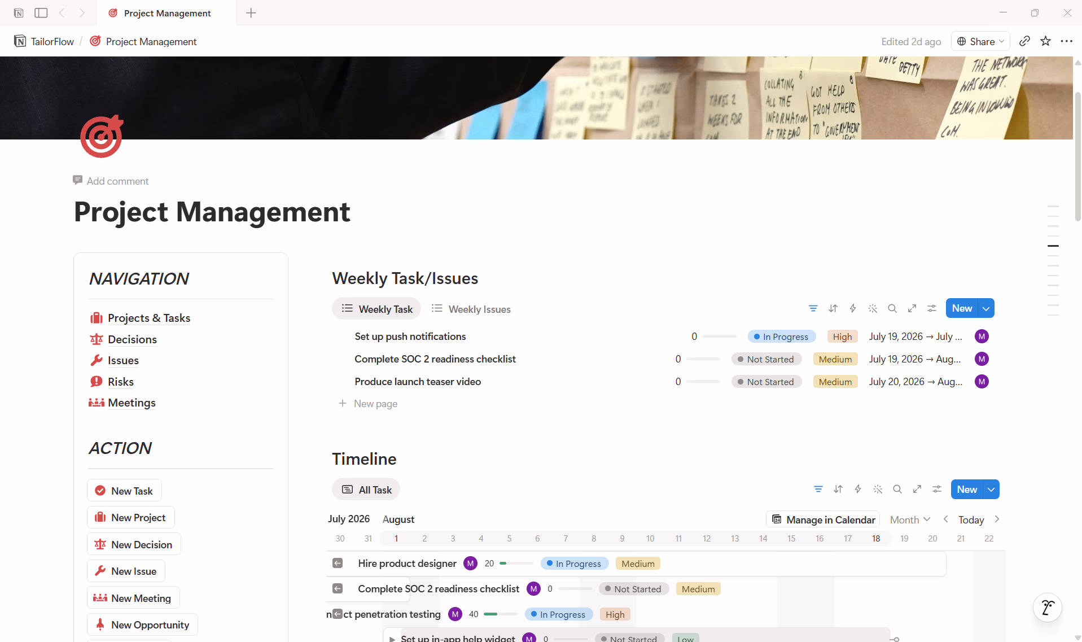Open Projects & Tasks navigation link
The width and height of the screenshot is (1082, 642).
[149, 318]
